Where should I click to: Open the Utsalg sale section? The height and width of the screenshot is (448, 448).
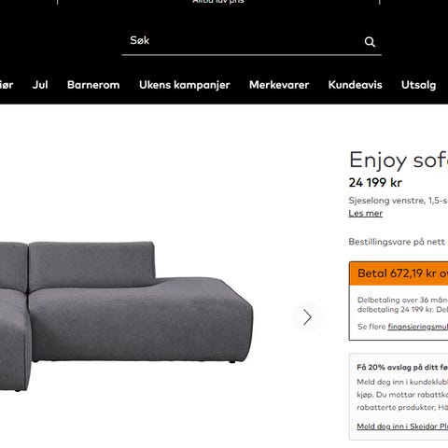418,85
